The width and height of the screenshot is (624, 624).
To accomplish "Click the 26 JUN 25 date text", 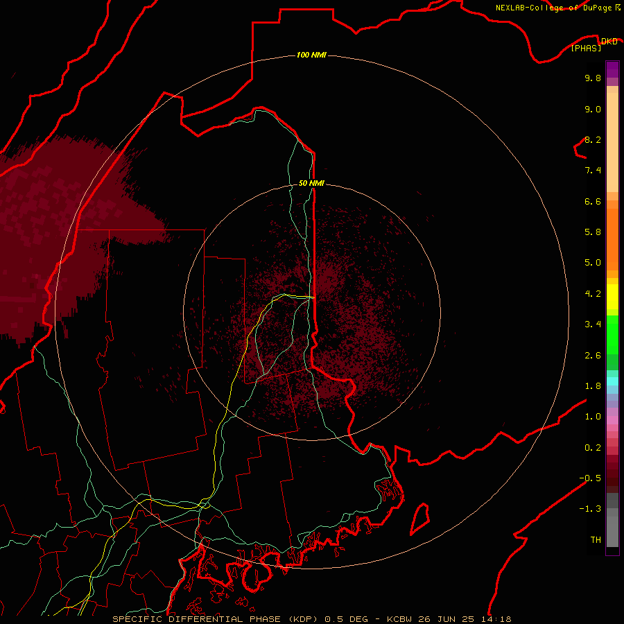I will [x=447, y=619].
